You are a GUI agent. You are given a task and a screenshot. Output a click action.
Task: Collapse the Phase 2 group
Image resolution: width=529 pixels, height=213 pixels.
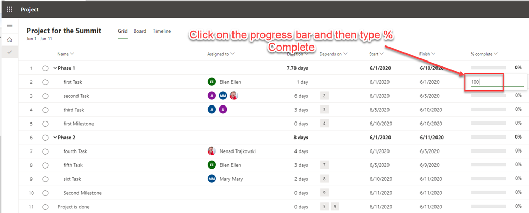click(55, 138)
